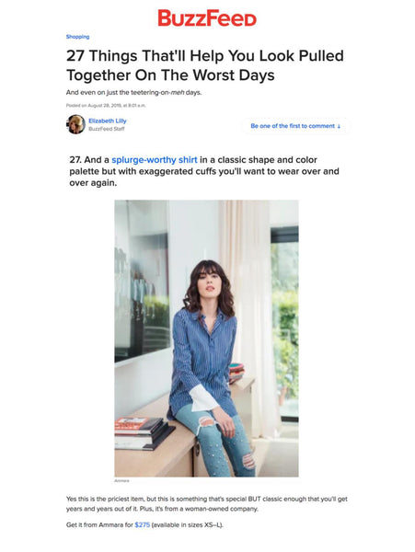The width and height of the screenshot is (415, 552).
Task: Click the BuzzFeed Staff label
Action: 107,129
